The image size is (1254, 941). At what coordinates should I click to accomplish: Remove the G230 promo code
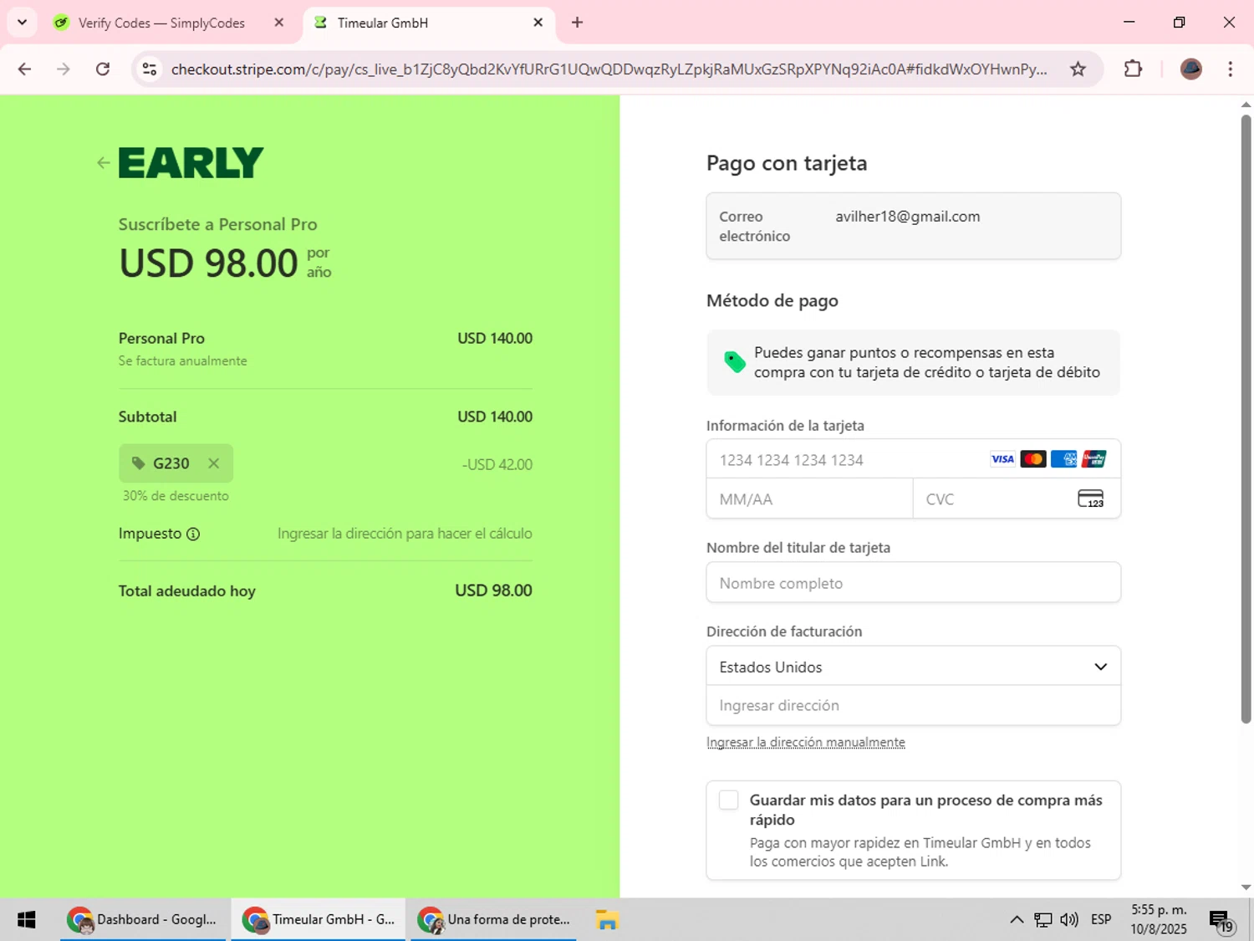214,463
